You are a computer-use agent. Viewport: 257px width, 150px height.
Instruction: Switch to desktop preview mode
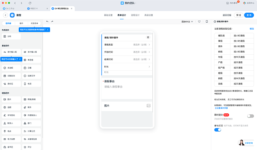coord(199,21)
